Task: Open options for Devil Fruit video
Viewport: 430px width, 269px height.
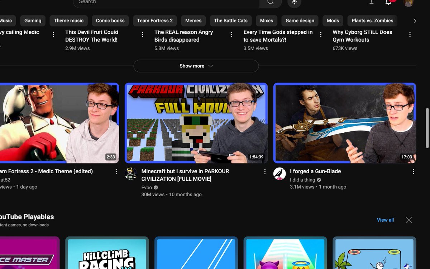Action: tap(143, 34)
